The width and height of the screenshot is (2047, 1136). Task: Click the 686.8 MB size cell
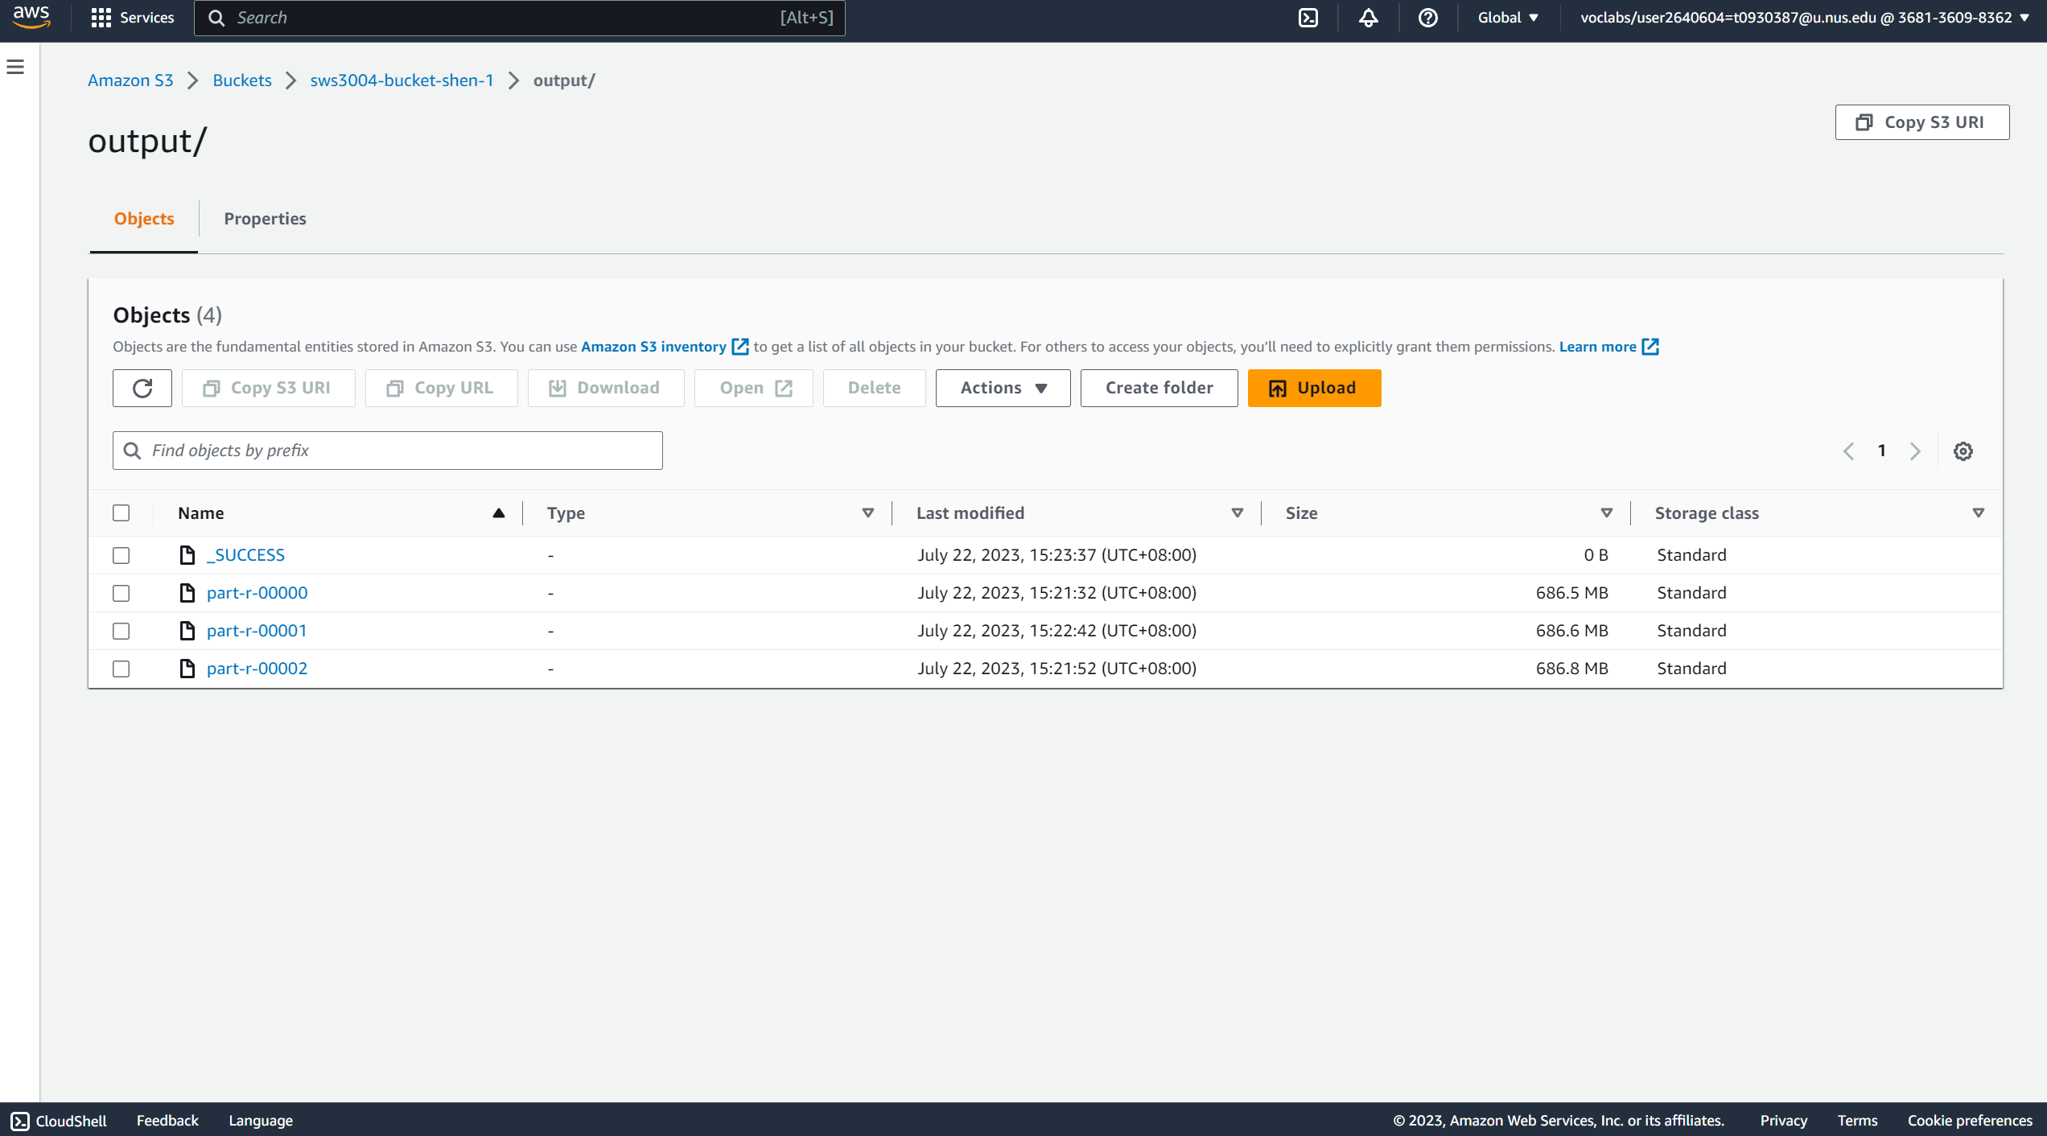(1571, 669)
